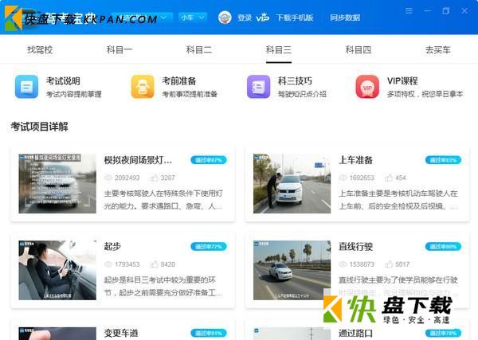478x340 pixels.
Task: Click the pass-rate badge on 直线行驶 card
Action: pos(443,246)
